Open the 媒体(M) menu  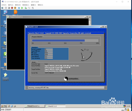coord(18,5)
